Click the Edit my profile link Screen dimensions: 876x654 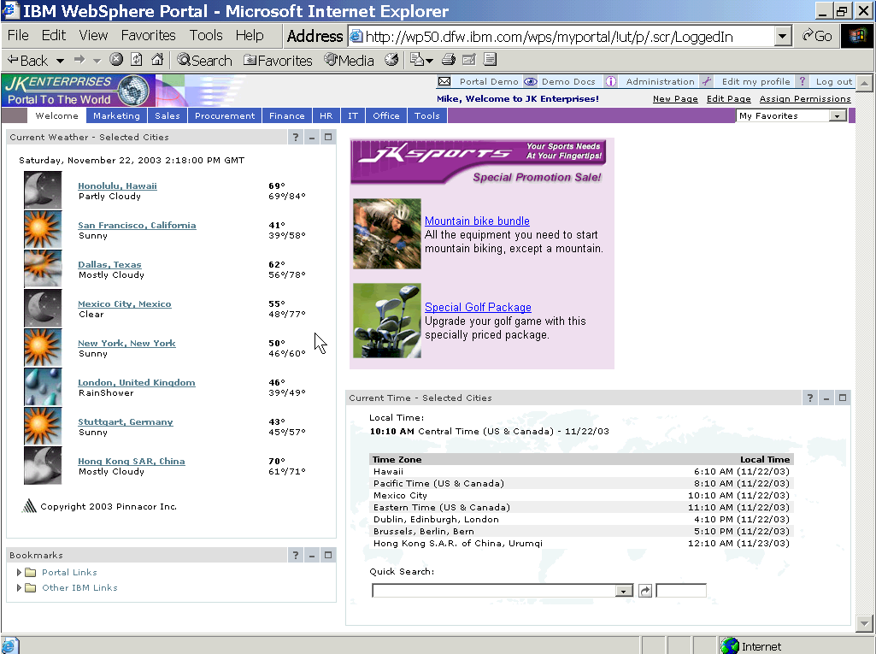(755, 81)
